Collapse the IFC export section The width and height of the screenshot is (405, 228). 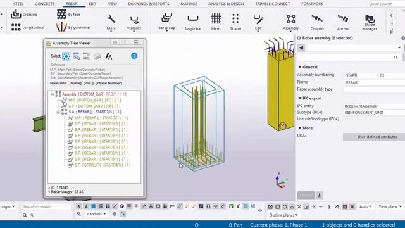click(x=300, y=98)
